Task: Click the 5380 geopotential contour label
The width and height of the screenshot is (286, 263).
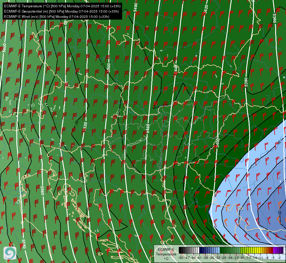Action: coord(246,82)
